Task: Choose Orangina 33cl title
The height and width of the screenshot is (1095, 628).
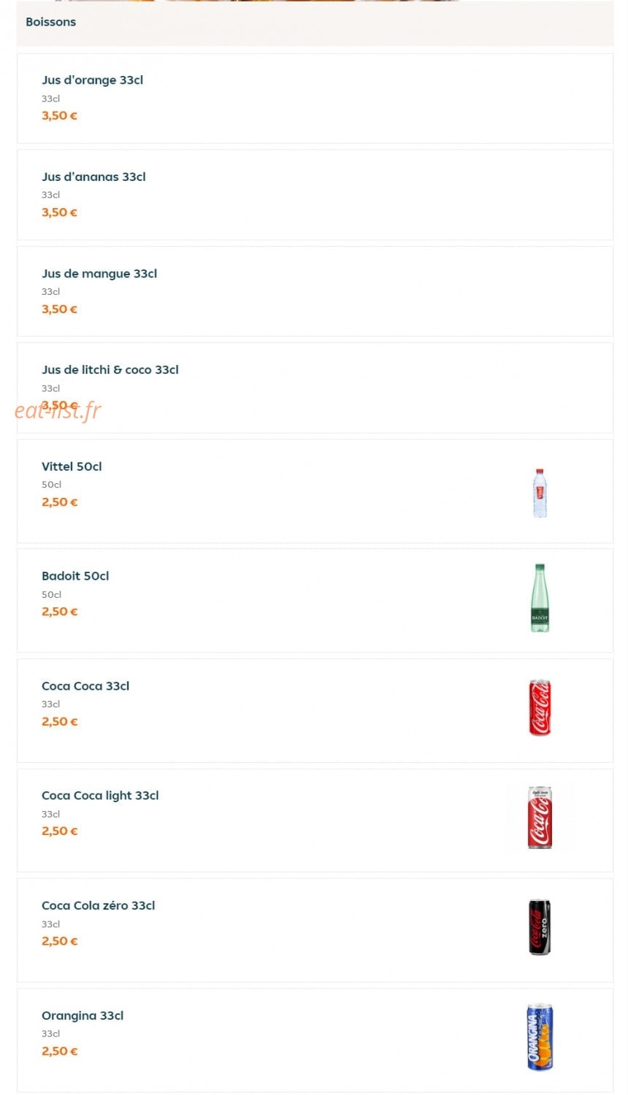Action: [83, 1016]
